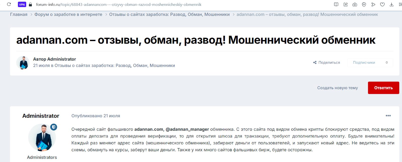Open Administrator name in the post sidebar
Image resolution: width=402 pixels, height=162 pixels.
41,116
